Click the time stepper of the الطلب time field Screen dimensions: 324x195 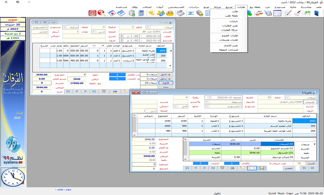pos(122,36)
